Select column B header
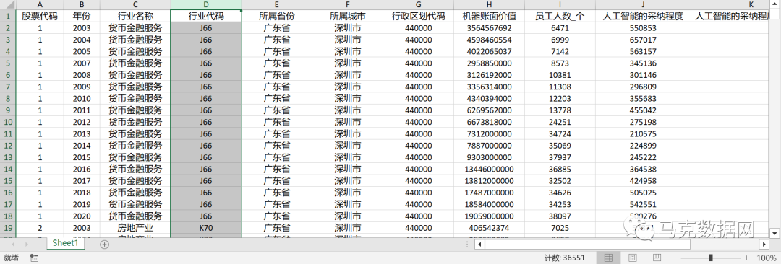The width and height of the screenshot is (781, 264). (x=82, y=4)
